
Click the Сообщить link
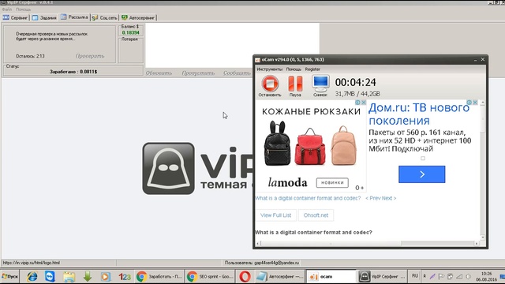coord(237,73)
